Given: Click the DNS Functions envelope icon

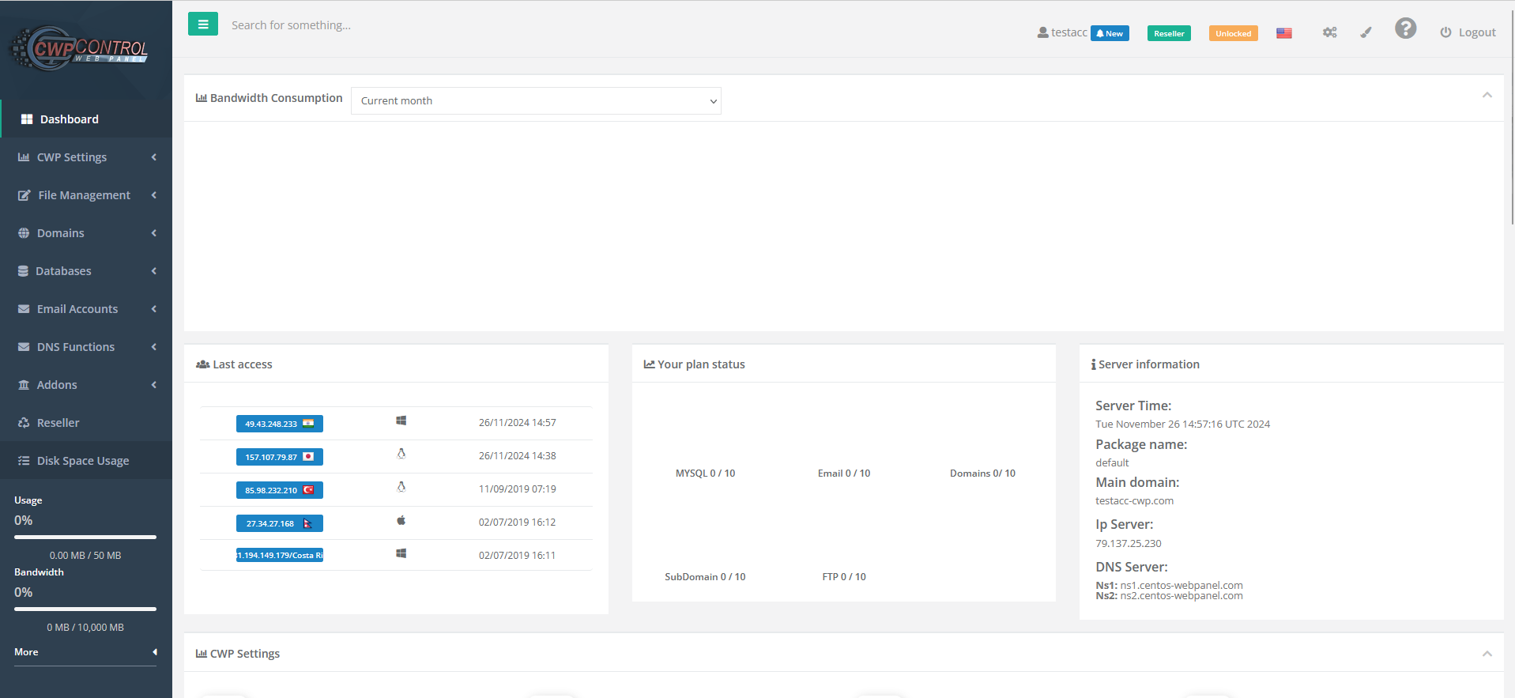Looking at the screenshot, I should (24, 347).
